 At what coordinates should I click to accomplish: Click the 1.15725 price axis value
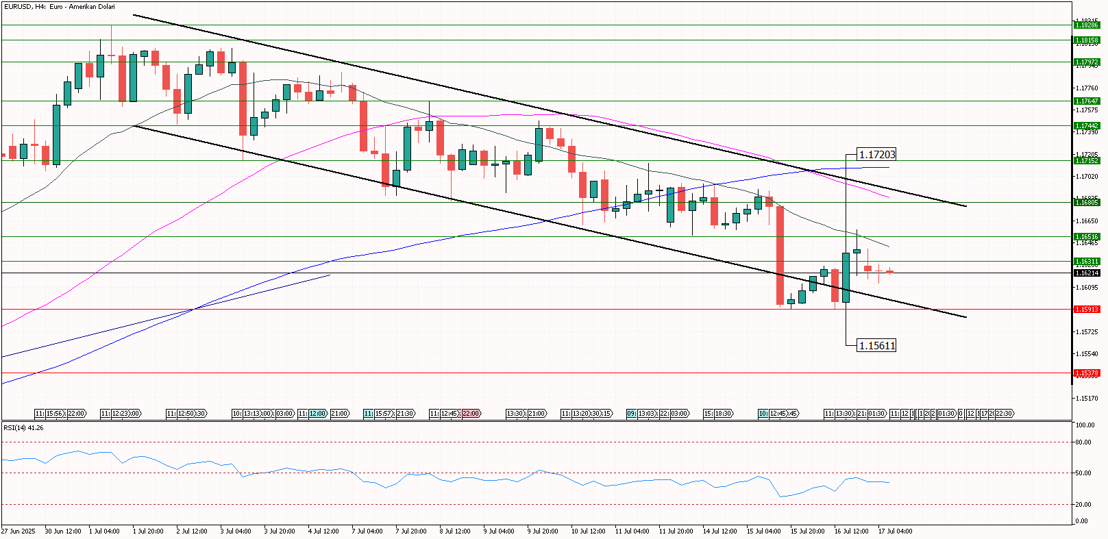coord(1087,332)
